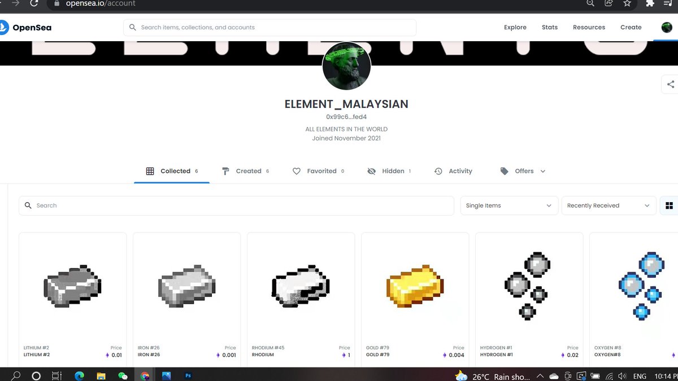
Task: Switch to the Hidden tab
Action: (x=389, y=171)
